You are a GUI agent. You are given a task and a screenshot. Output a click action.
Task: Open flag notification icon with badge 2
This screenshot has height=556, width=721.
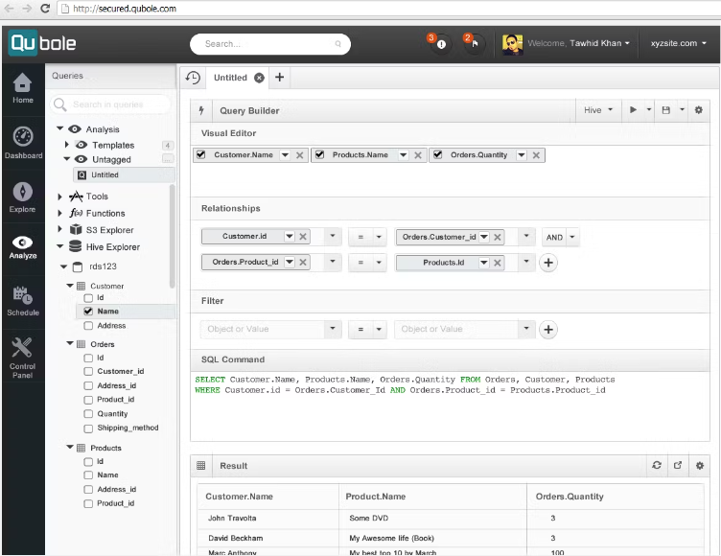475,44
